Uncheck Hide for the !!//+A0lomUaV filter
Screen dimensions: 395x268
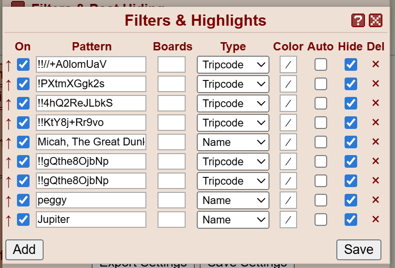click(x=351, y=64)
